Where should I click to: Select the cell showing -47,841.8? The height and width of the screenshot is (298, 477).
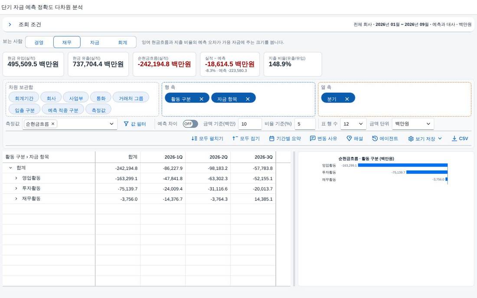(x=163, y=178)
